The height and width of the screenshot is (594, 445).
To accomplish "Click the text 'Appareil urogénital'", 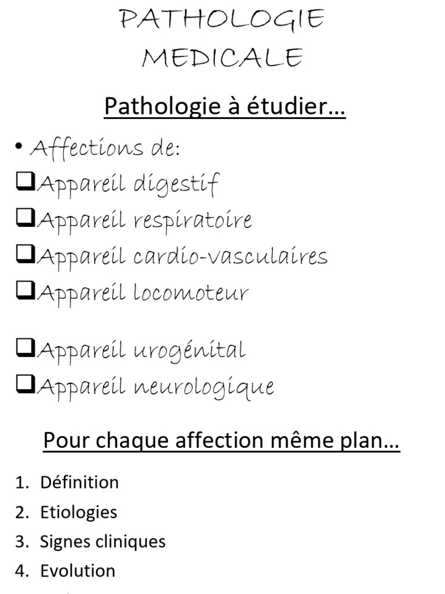I will [141, 350].
